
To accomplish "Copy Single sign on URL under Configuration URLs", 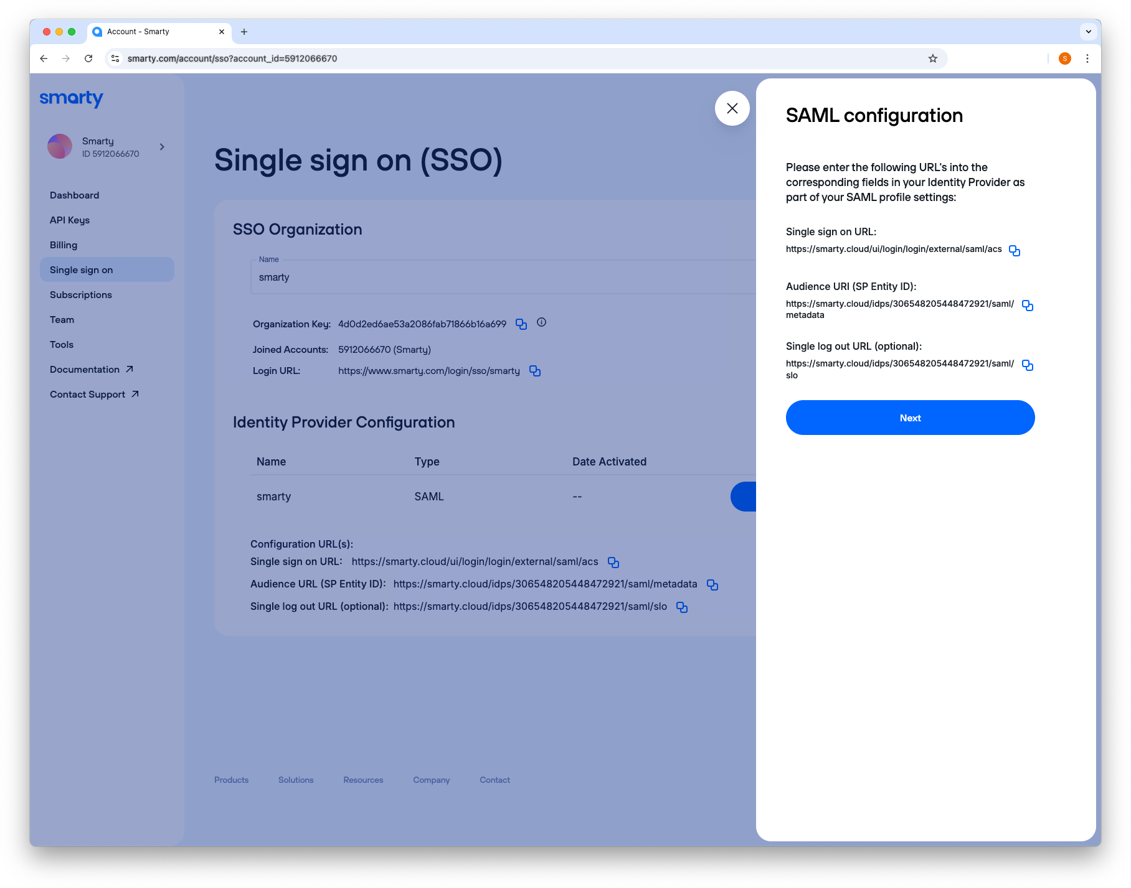I will [613, 563].
